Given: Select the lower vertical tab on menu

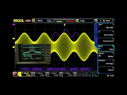Looking at the screenshot, I should 96,41.
